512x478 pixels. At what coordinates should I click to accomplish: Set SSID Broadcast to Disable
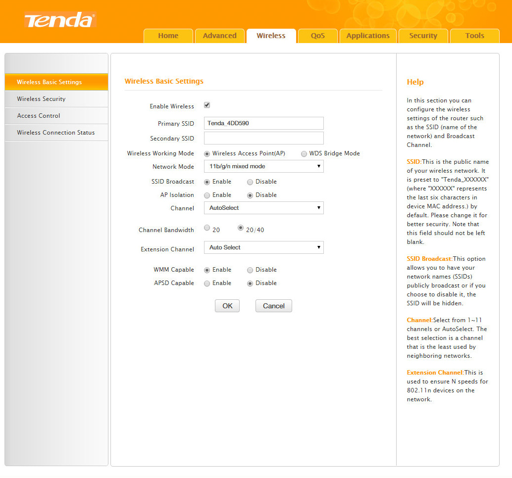pos(250,182)
